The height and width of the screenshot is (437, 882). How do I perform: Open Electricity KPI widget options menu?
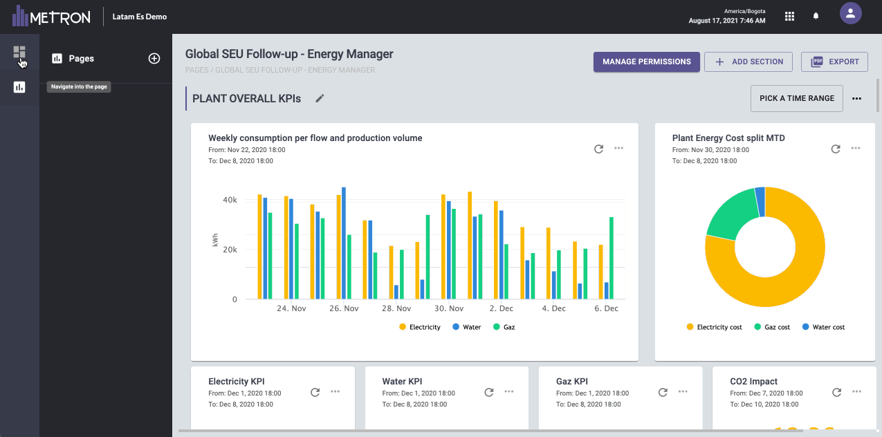(x=336, y=392)
